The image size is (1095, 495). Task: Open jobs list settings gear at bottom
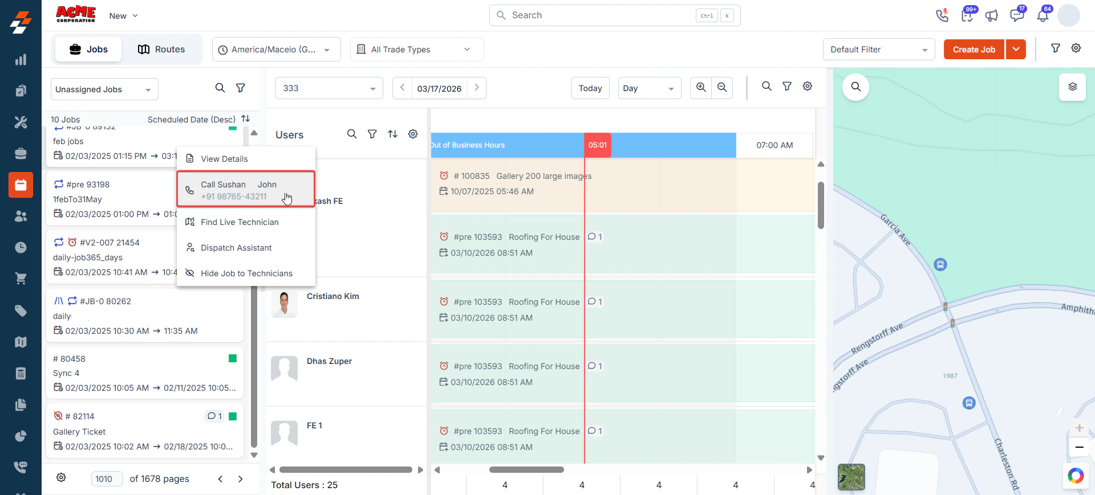click(61, 477)
